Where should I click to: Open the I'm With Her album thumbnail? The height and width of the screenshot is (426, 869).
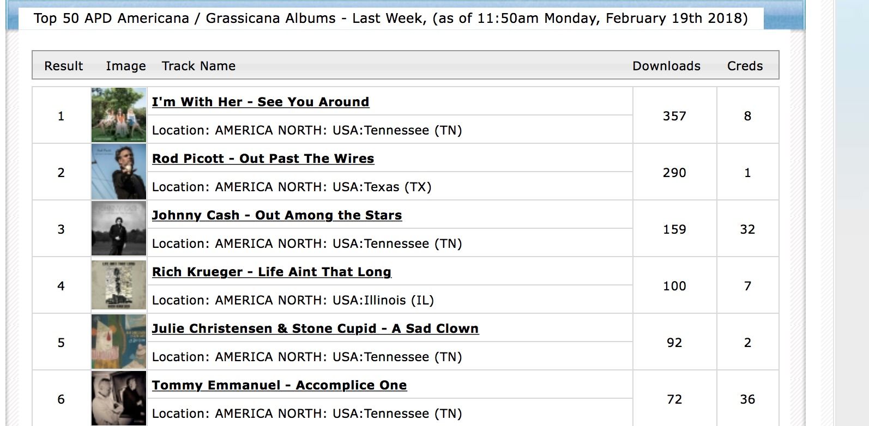[x=119, y=115]
